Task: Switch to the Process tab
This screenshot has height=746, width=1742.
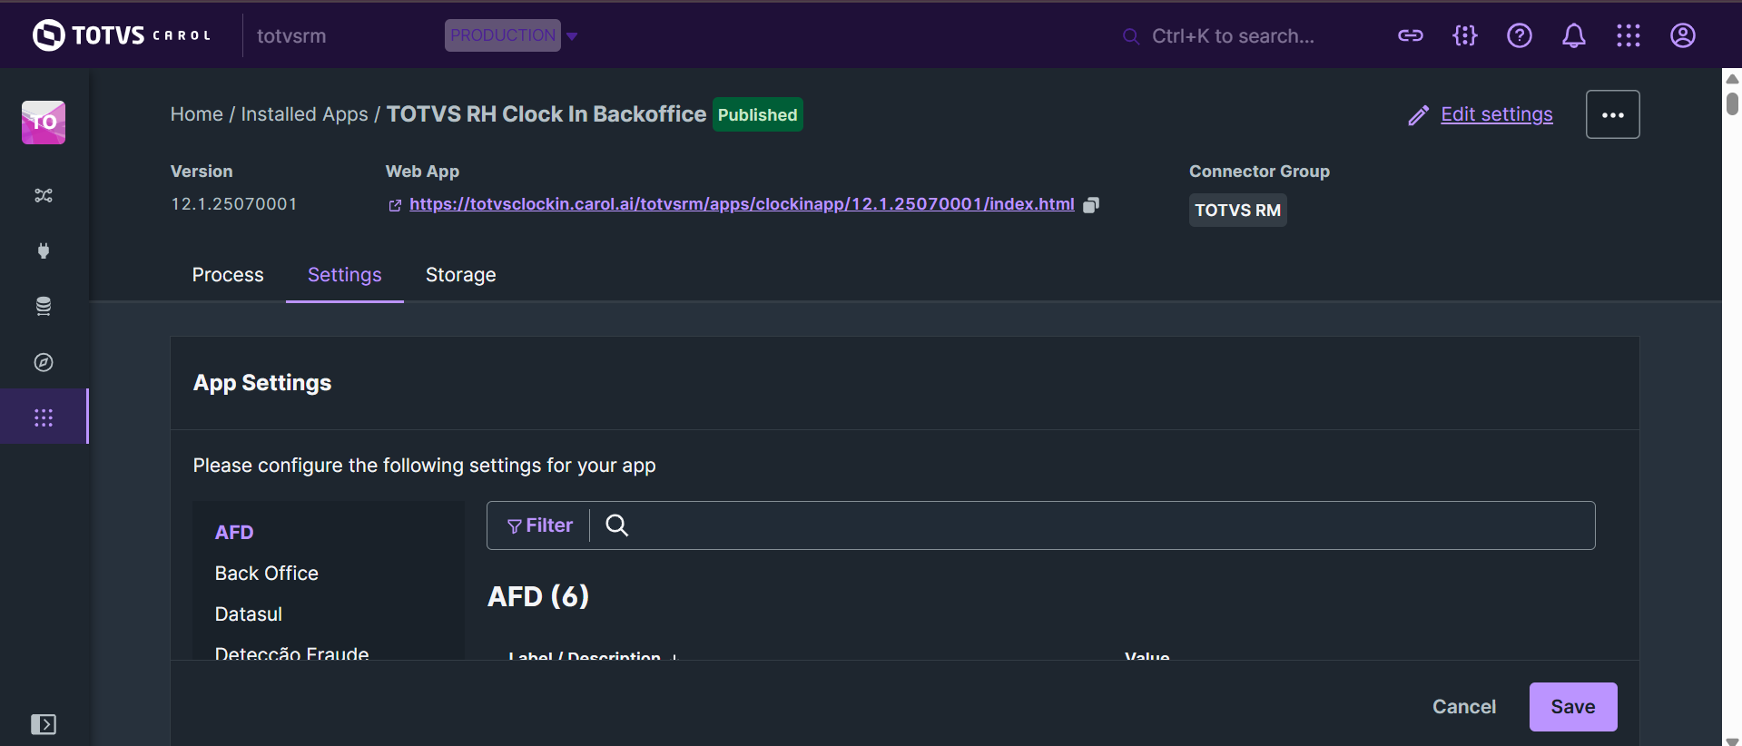Action: click(228, 275)
